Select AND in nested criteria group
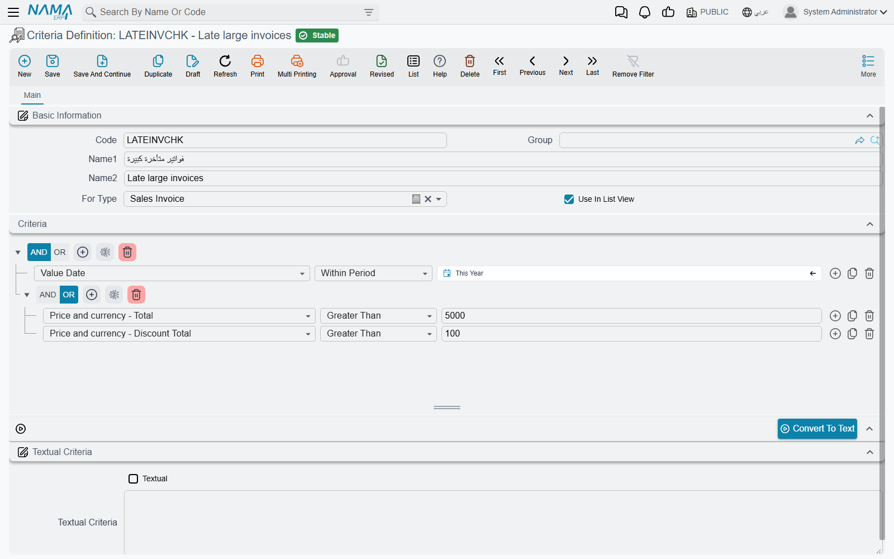This screenshot has width=894, height=559. pyautogui.click(x=48, y=295)
